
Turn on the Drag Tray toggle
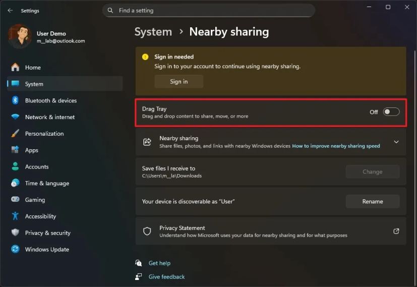[391, 112]
